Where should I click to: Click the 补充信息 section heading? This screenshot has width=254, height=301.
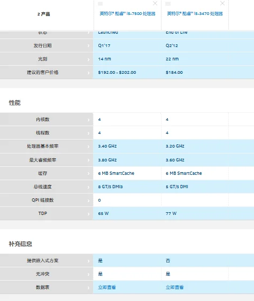coord(20,244)
